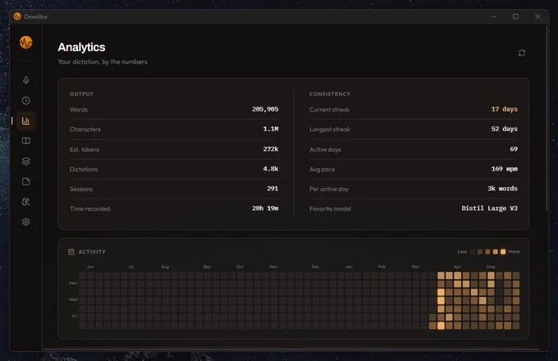This screenshot has height=361, width=558.
Task: Click the Current streak row label
Action: coord(329,110)
